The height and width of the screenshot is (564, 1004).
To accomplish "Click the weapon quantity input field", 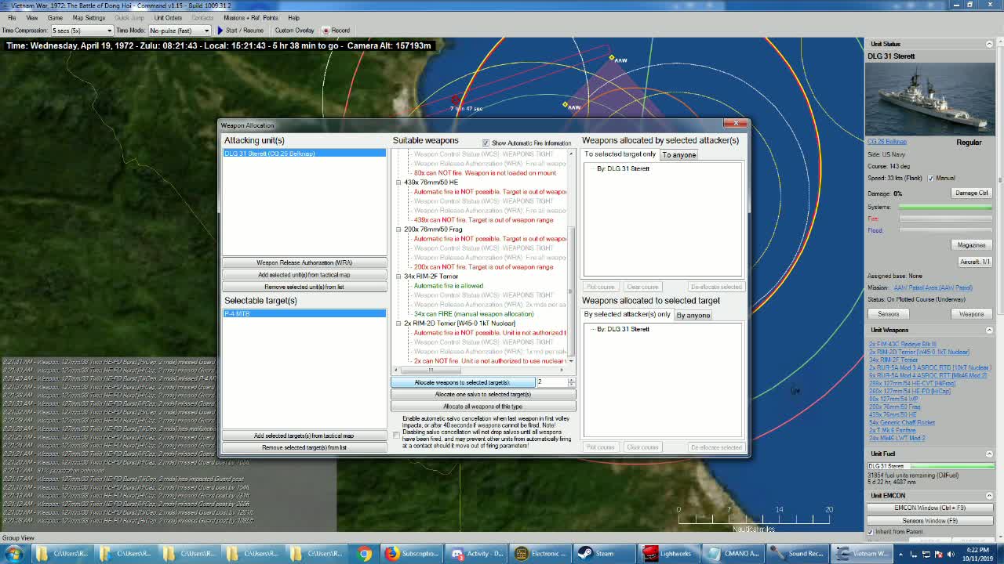I will 551,382.
